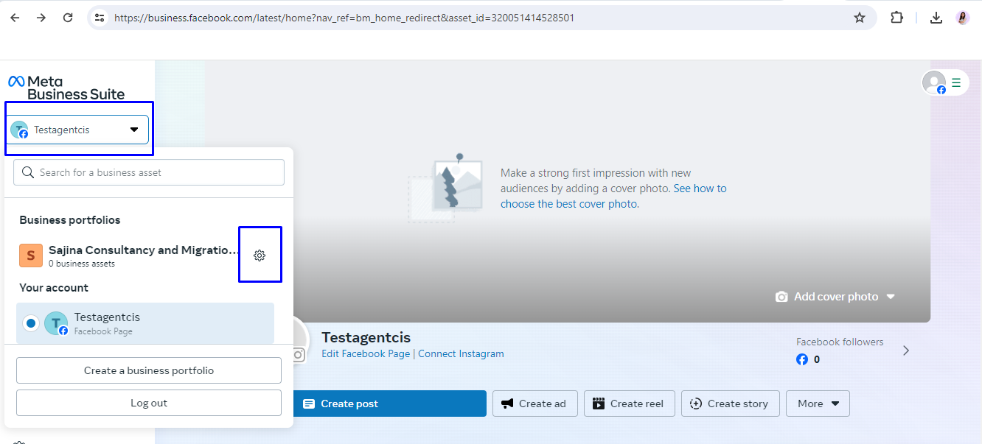Click the Create reel button
This screenshot has height=444, width=982.
[x=630, y=404]
